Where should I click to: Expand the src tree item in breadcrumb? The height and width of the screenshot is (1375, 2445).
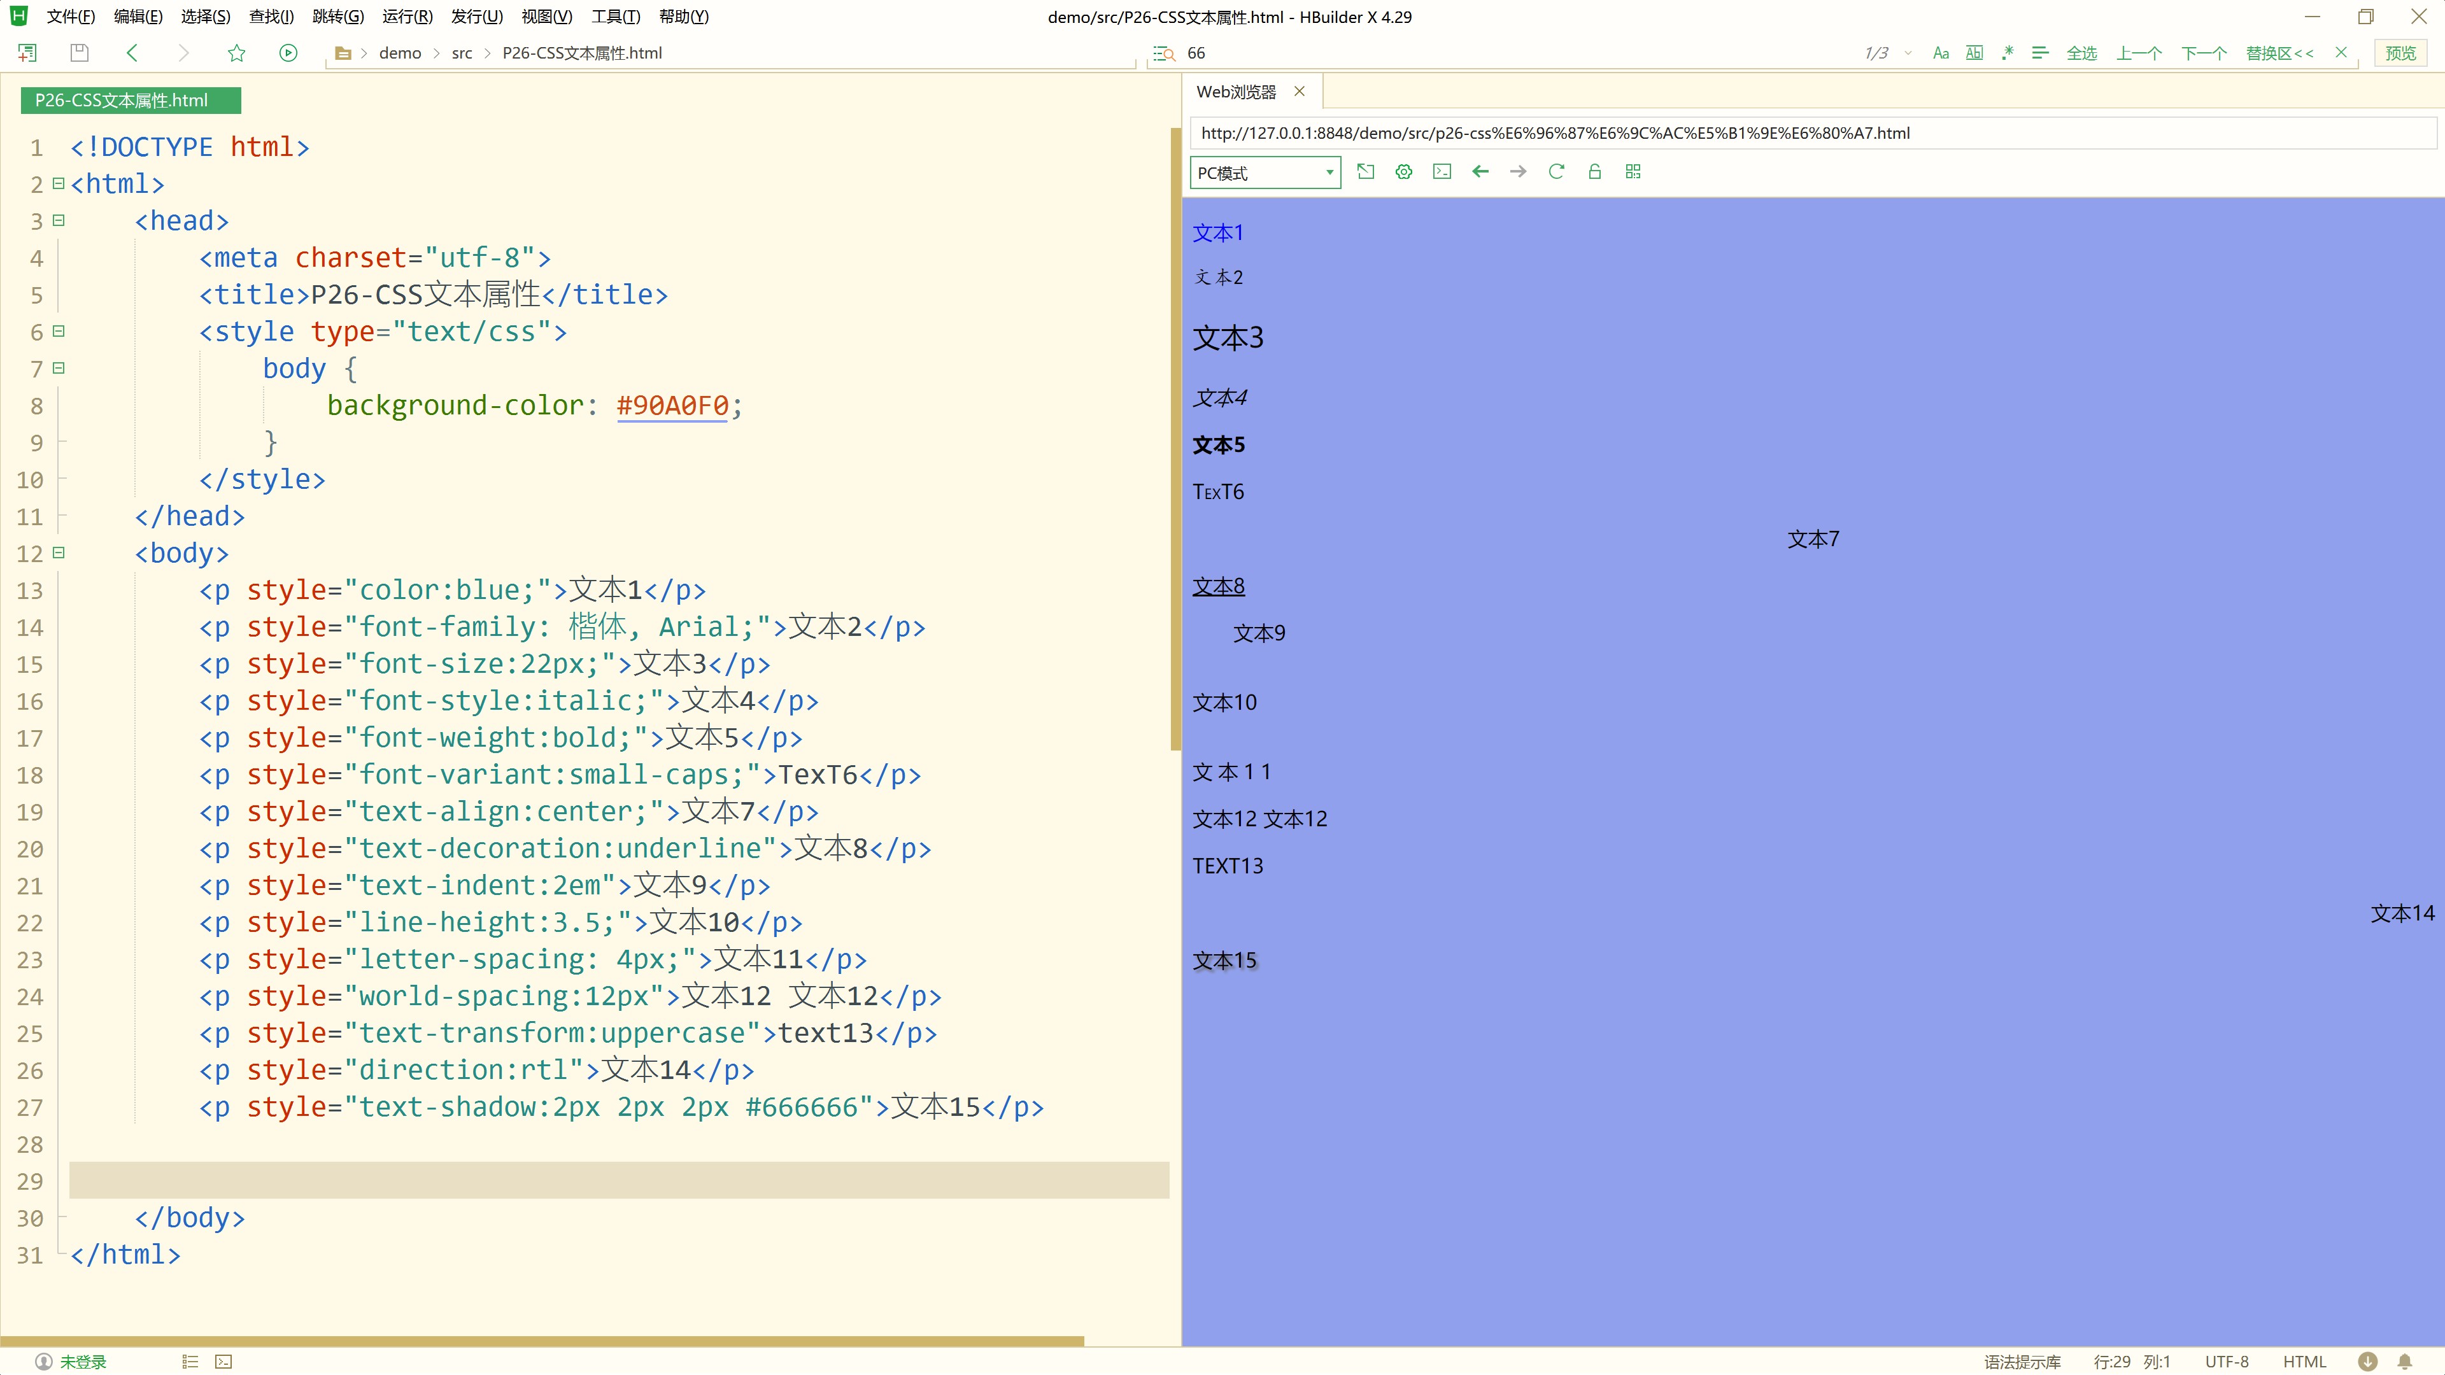click(x=462, y=52)
